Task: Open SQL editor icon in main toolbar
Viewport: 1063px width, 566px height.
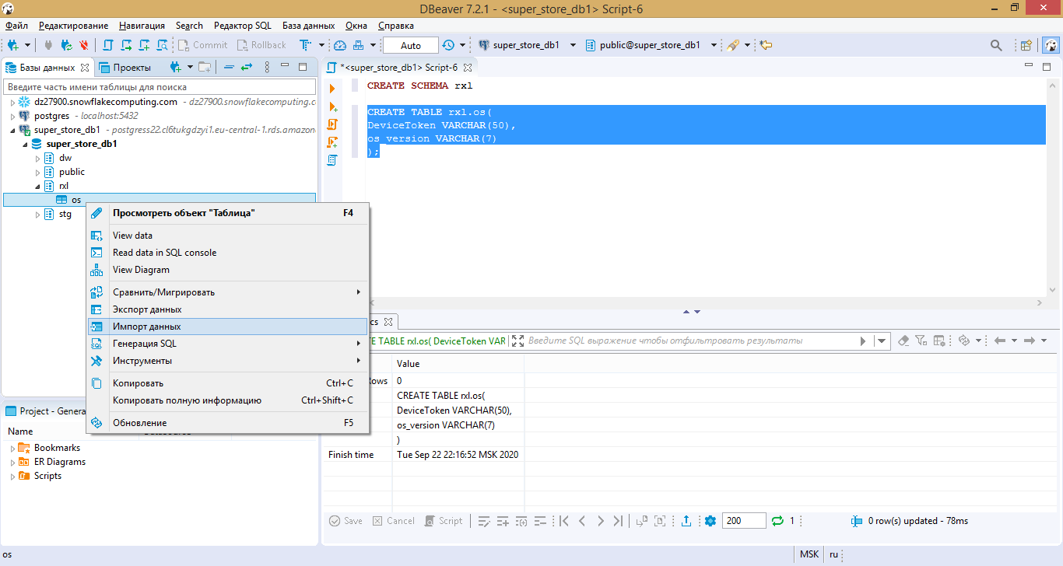Action: tap(108, 45)
